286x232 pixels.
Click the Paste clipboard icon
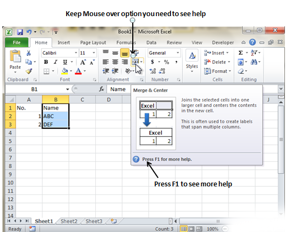pos(15,56)
